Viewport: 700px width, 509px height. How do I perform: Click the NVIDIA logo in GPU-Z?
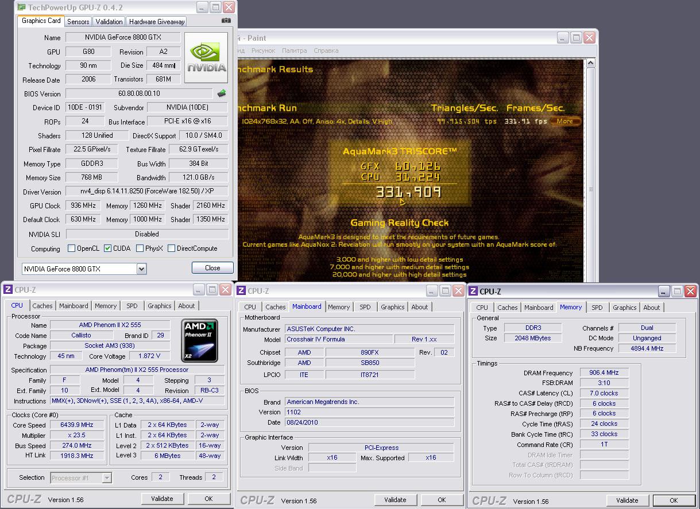[x=207, y=57]
